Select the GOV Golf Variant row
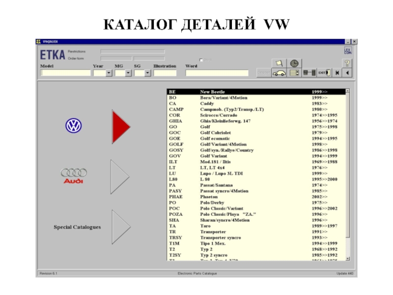The image size is (393, 295). point(256,156)
